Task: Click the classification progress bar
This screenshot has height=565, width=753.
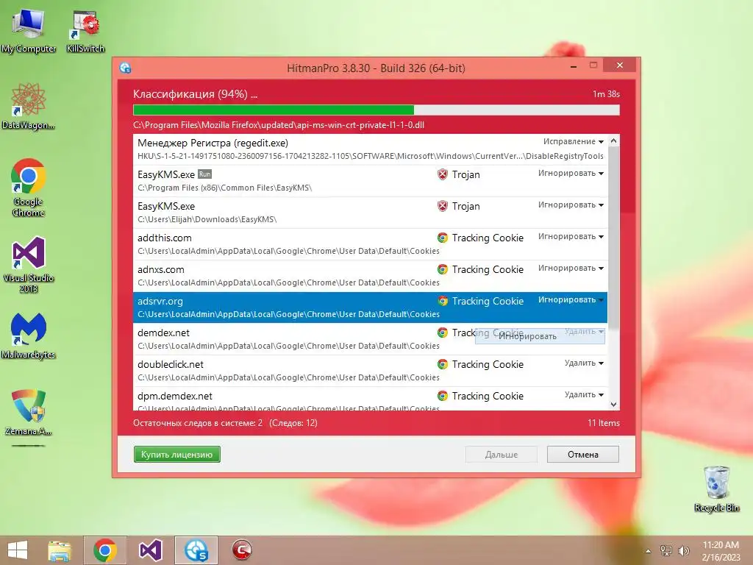Action: point(376,110)
